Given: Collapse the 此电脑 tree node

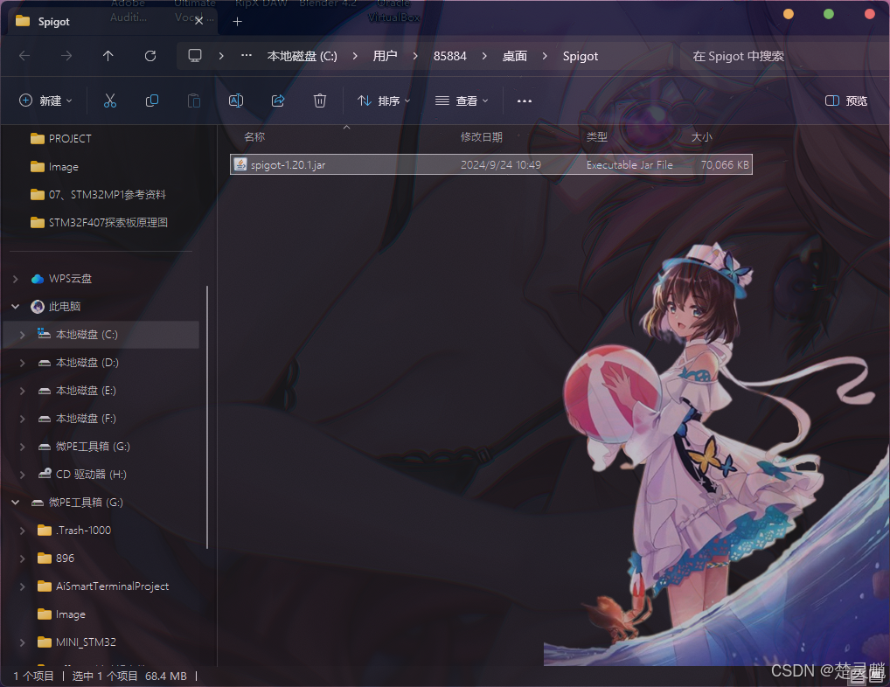Looking at the screenshot, I should (16, 306).
